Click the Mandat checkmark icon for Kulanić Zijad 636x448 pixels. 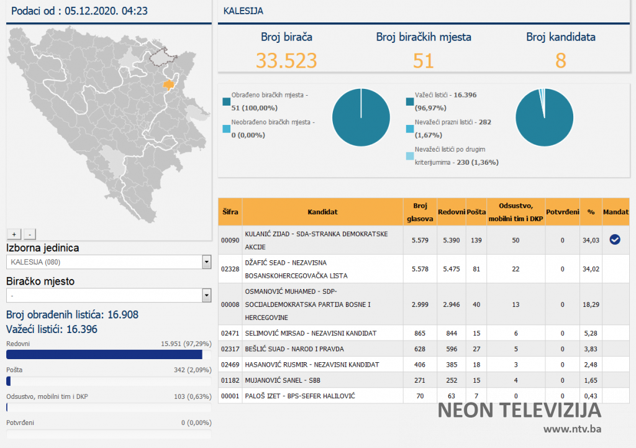(615, 240)
